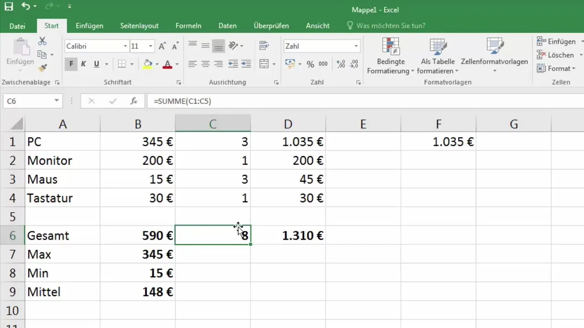The width and height of the screenshot is (584, 328).
Task: Open the Calibri font name dropdown
Action: click(125, 46)
